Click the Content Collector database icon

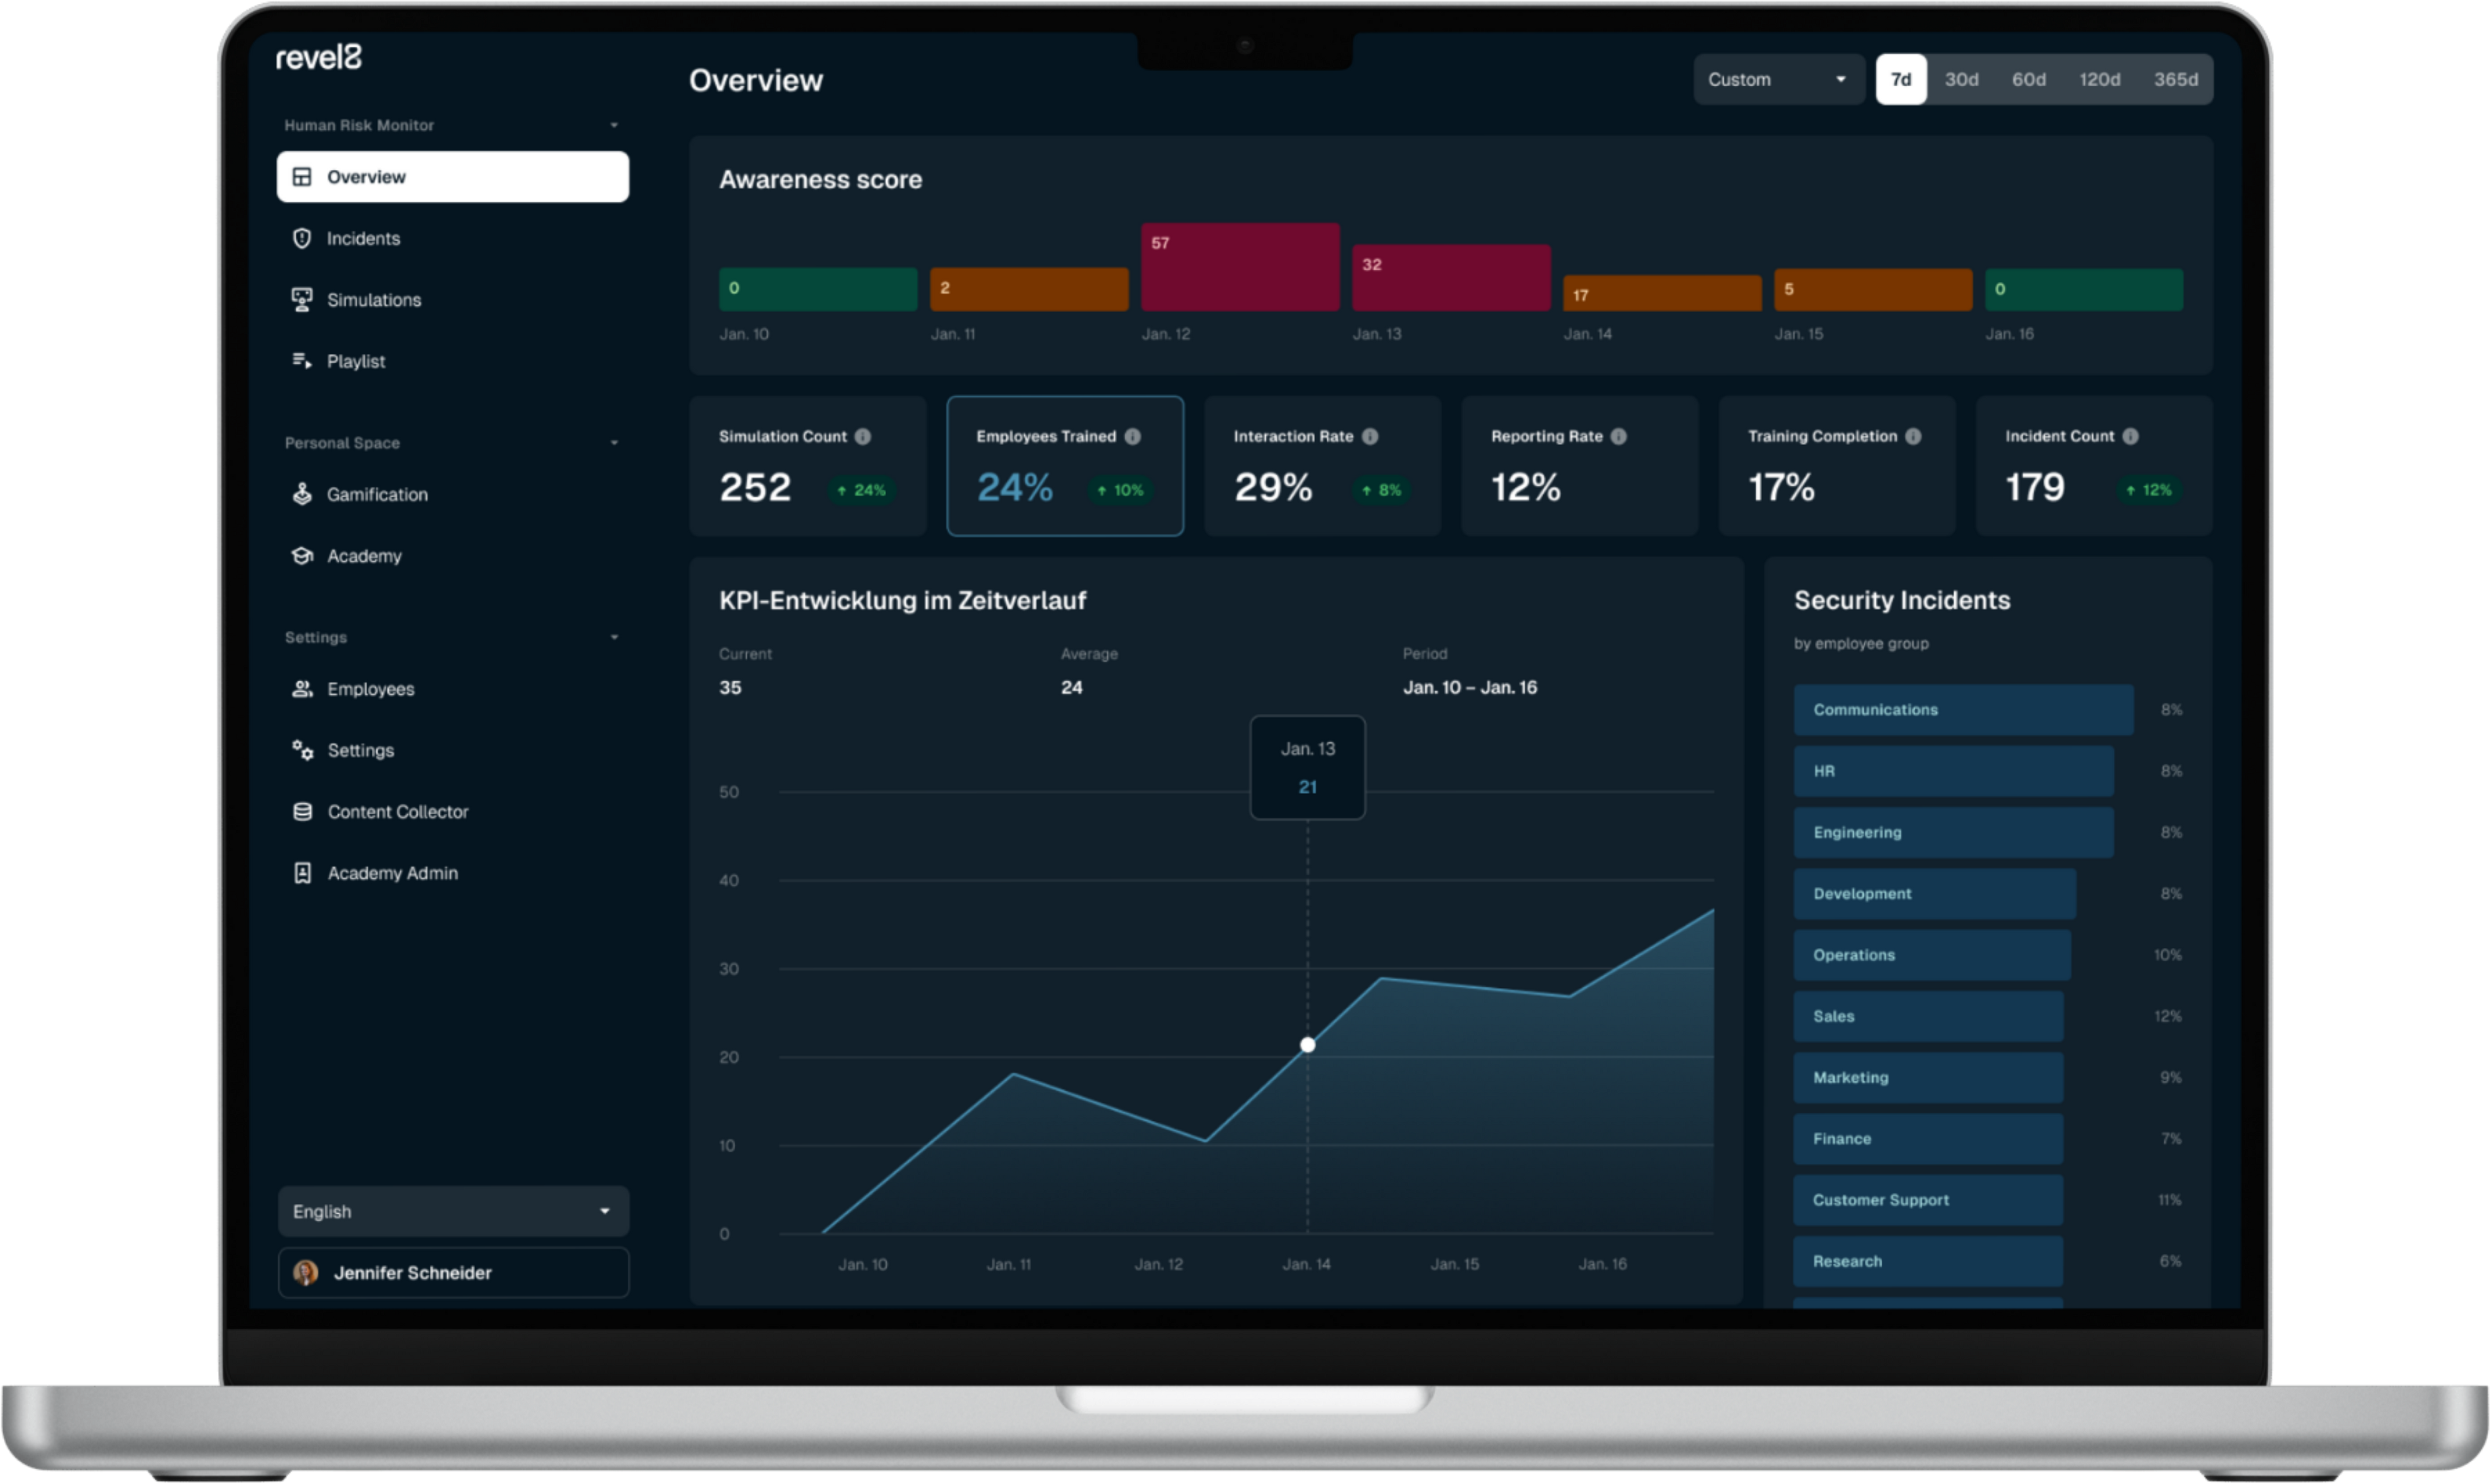tap(301, 812)
